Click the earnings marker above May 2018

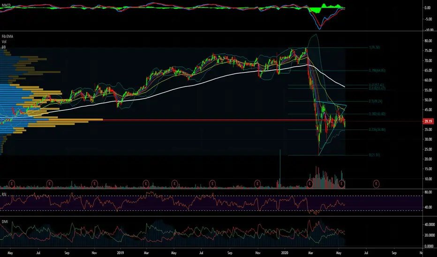[12, 184]
